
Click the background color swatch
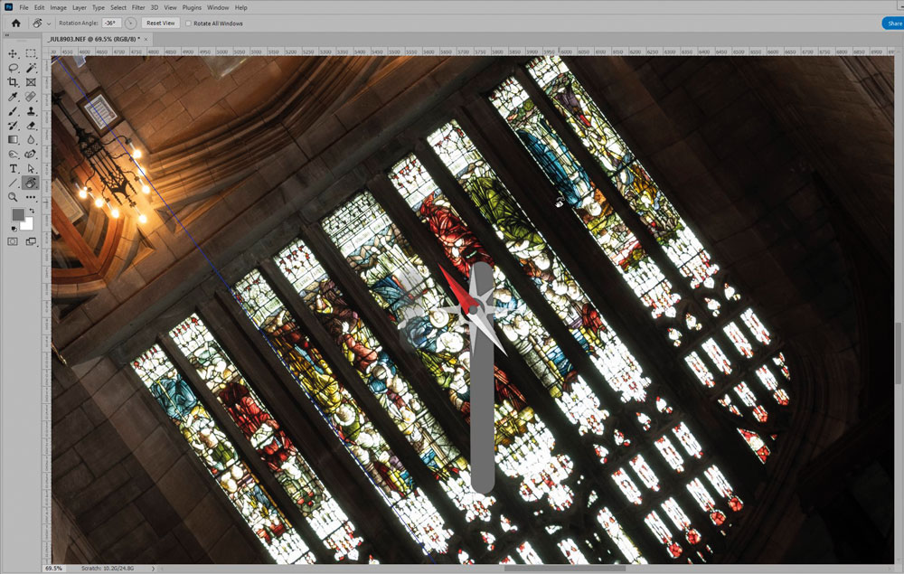(x=28, y=224)
